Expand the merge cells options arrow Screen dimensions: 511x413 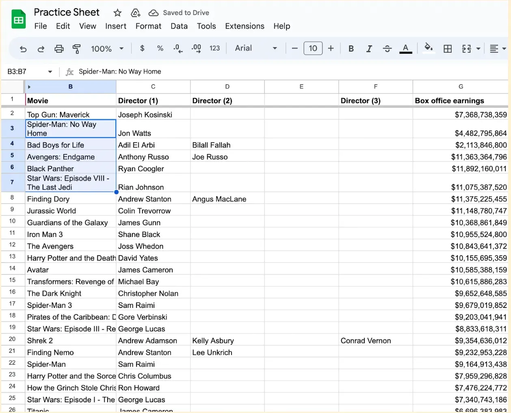479,49
